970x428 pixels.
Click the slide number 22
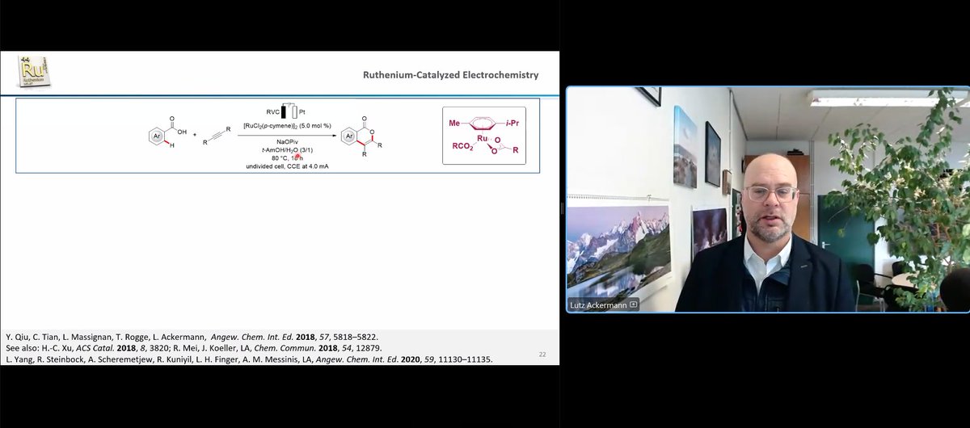click(x=542, y=355)
